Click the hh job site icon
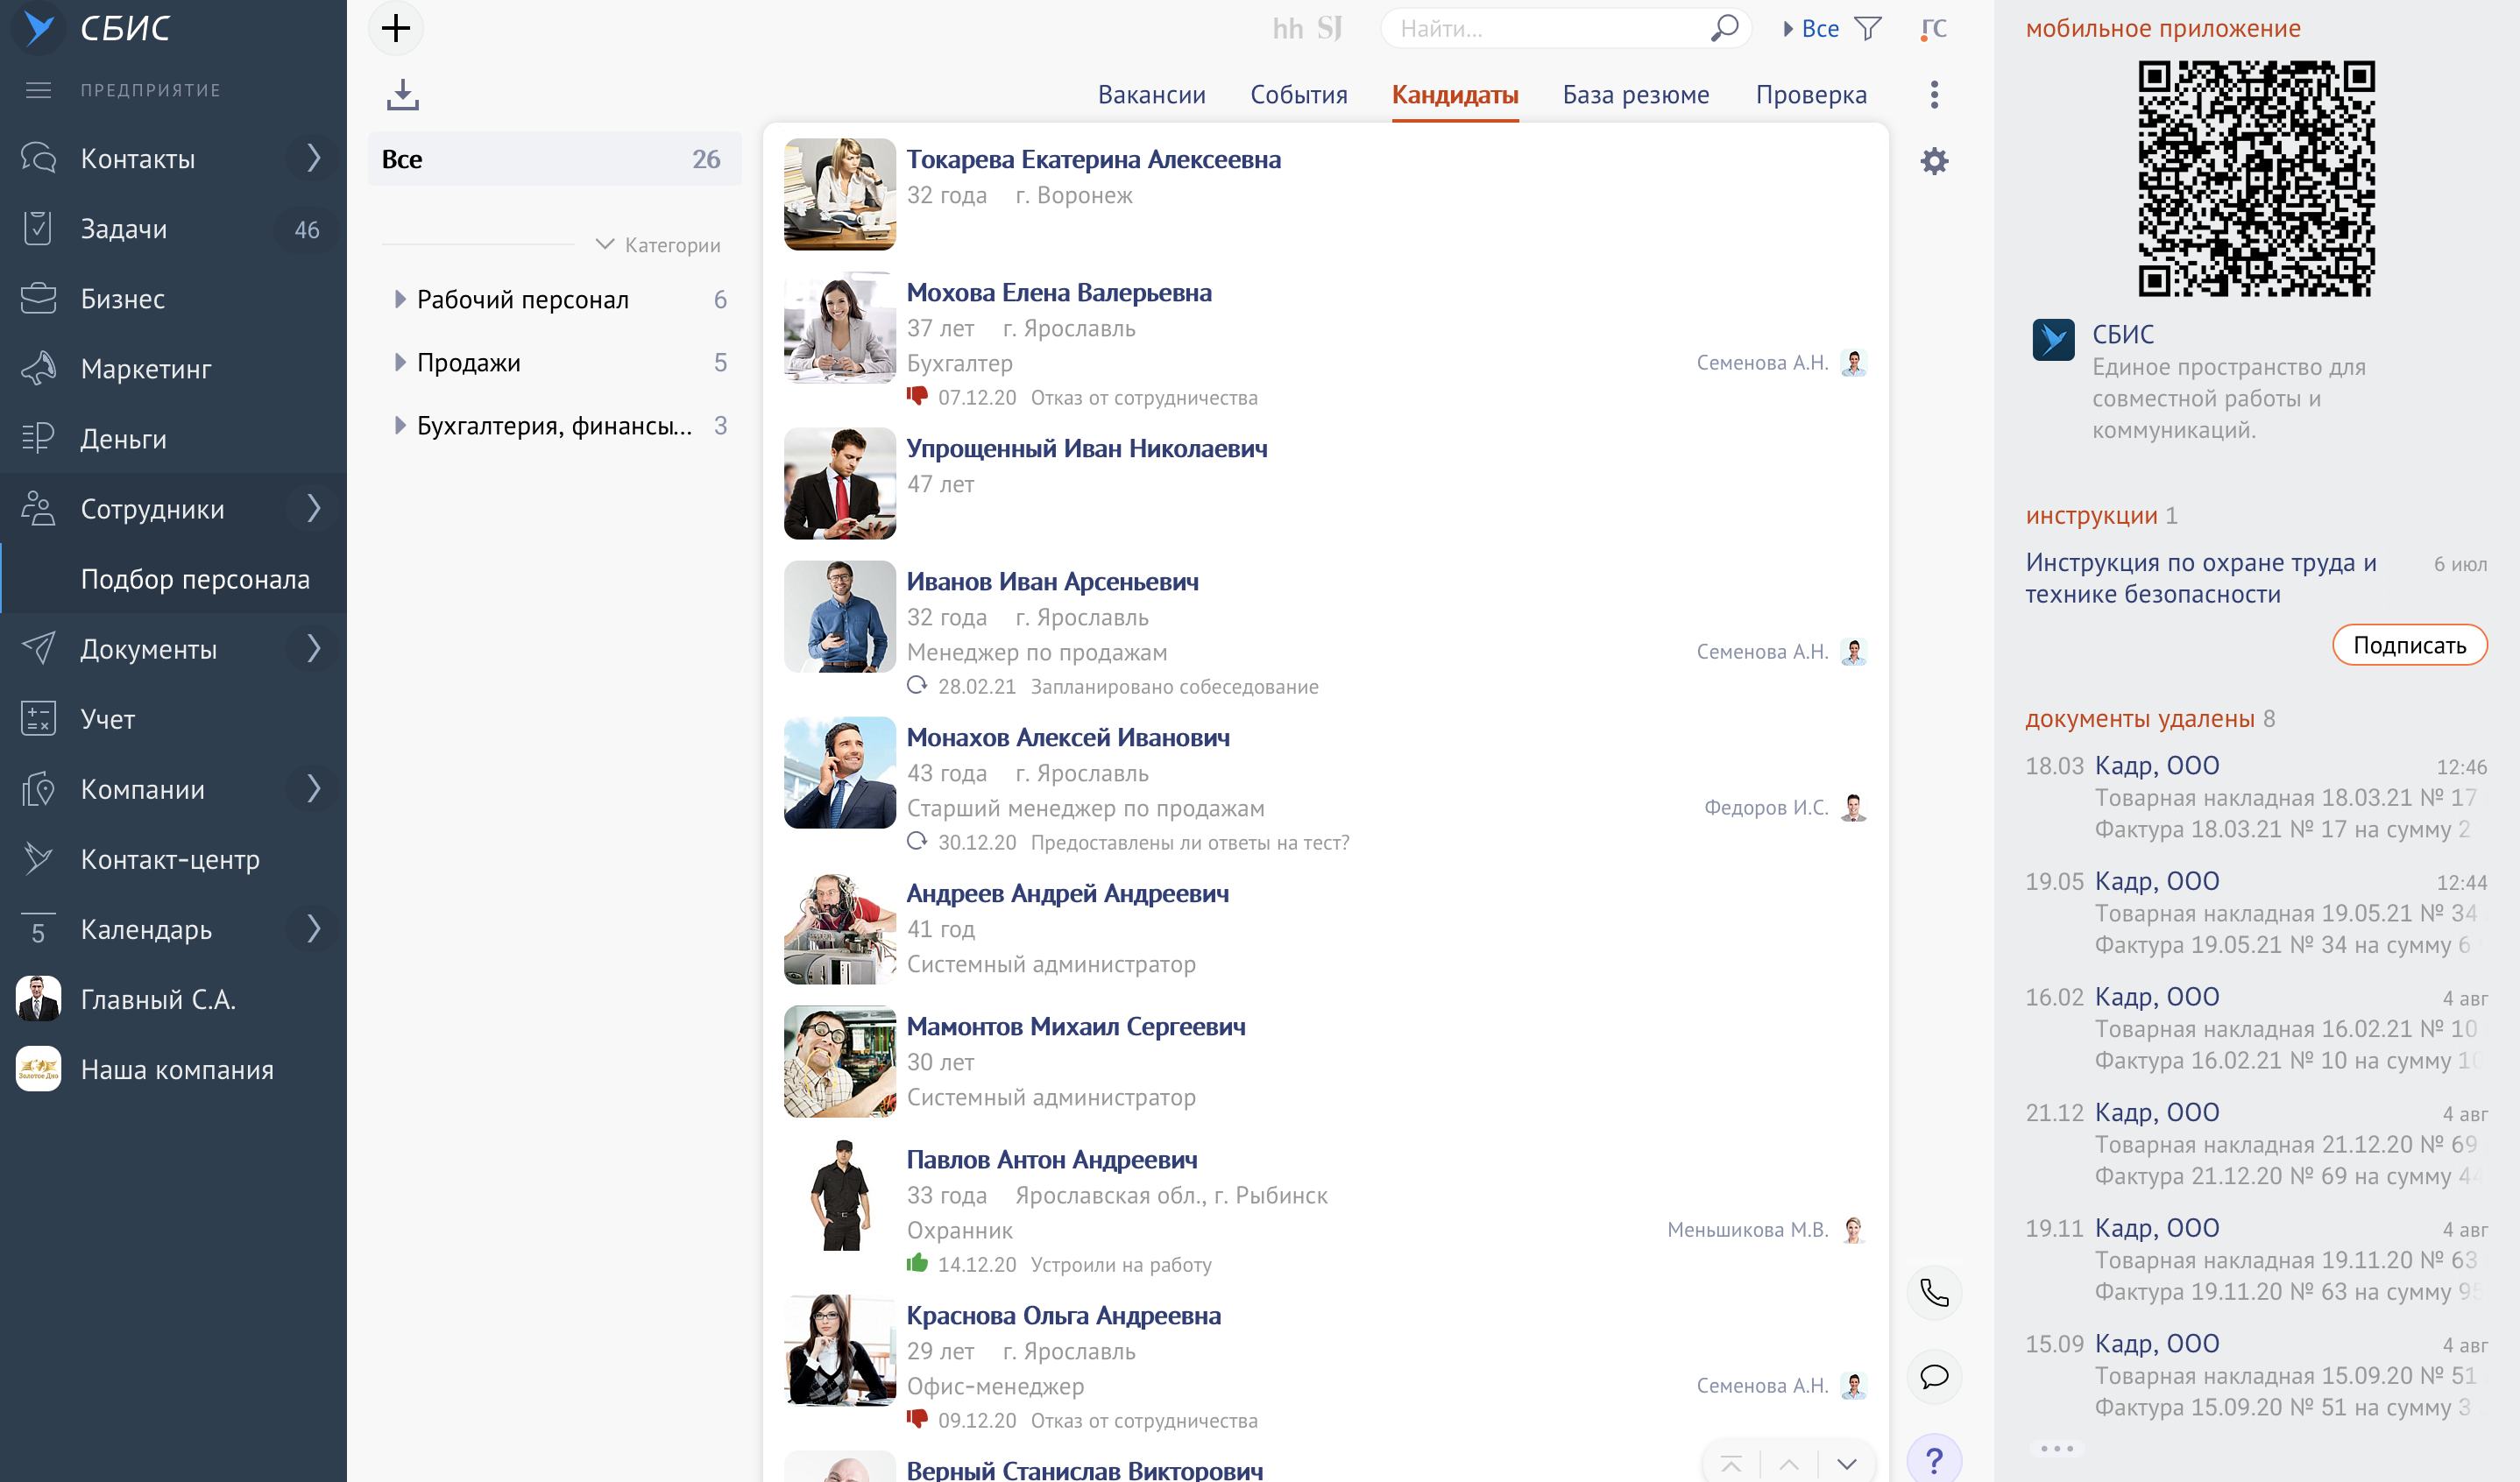 1287,28
